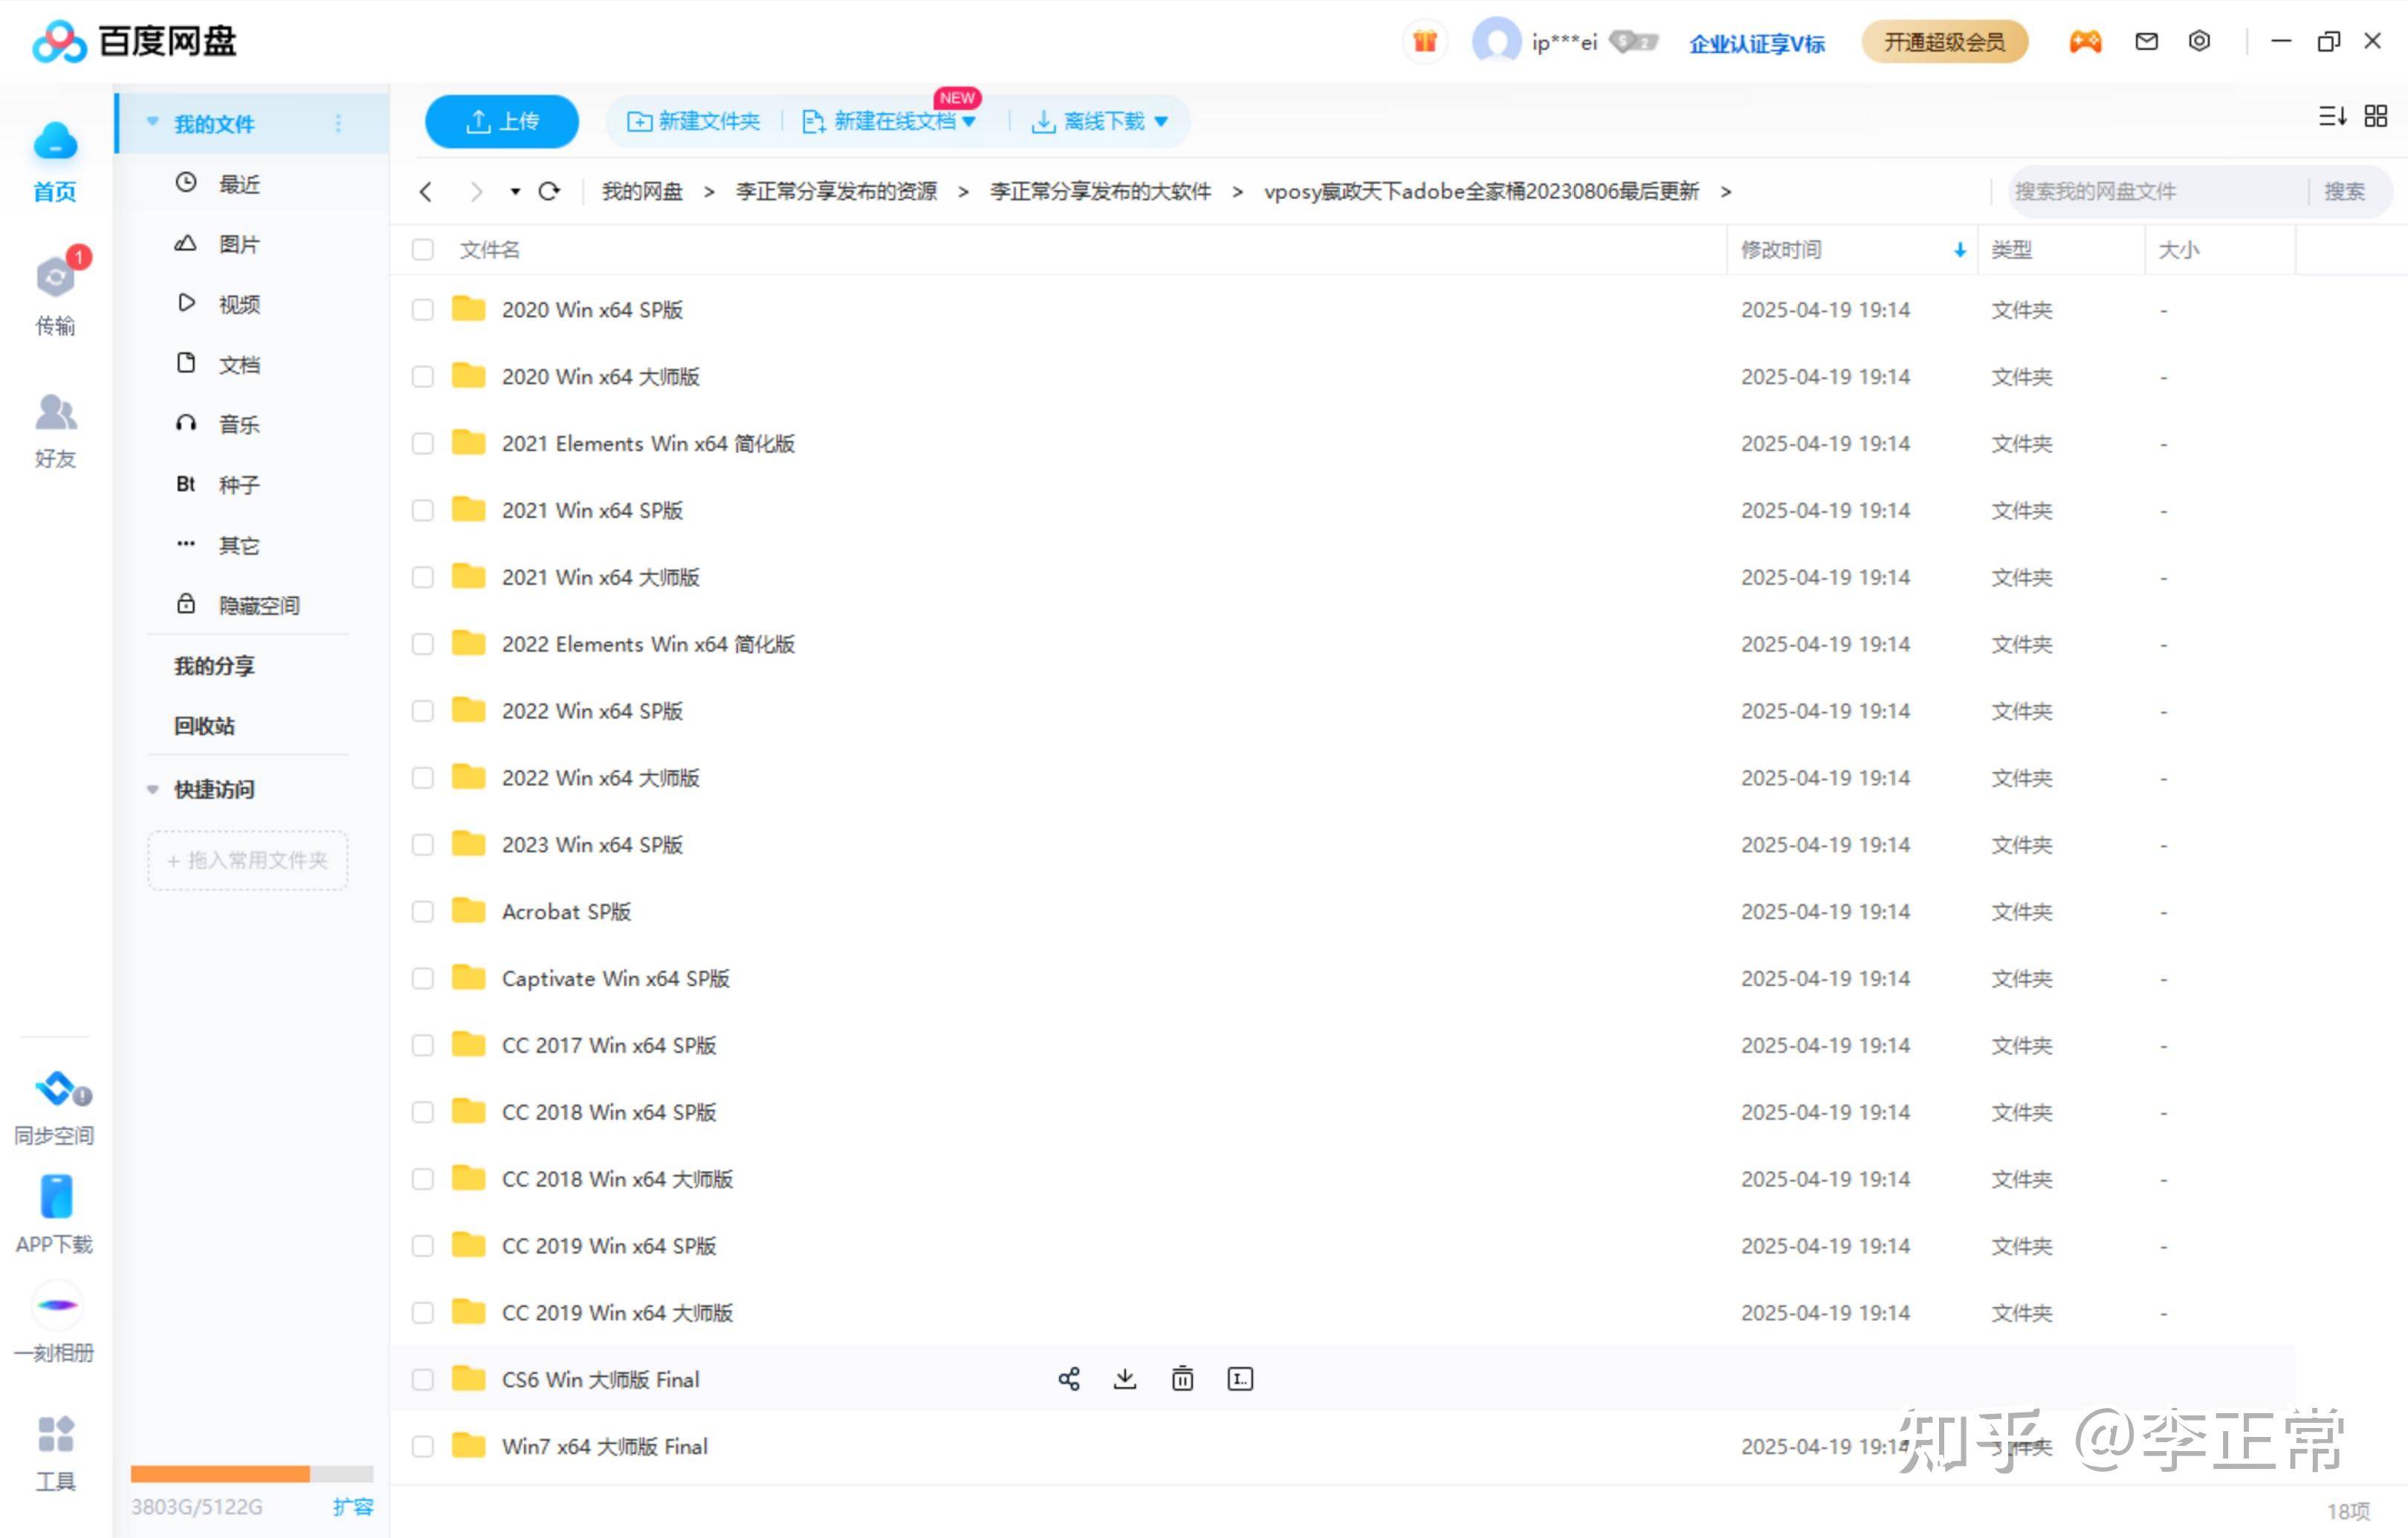The image size is (2408, 1538).
Task: Check the Win7 x64 大师版 Final checkbox
Action: [x=423, y=1447]
